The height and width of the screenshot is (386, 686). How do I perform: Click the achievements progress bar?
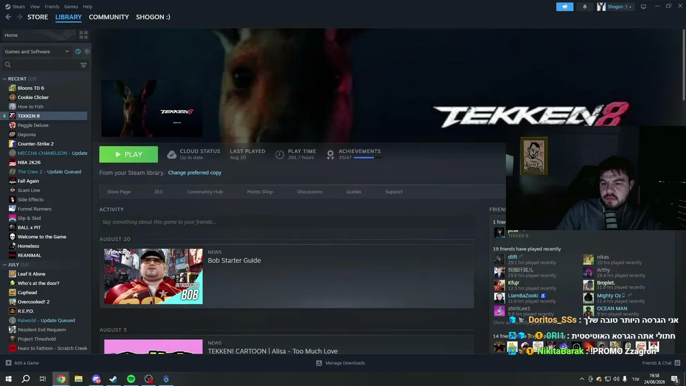(x=368, y=158)
